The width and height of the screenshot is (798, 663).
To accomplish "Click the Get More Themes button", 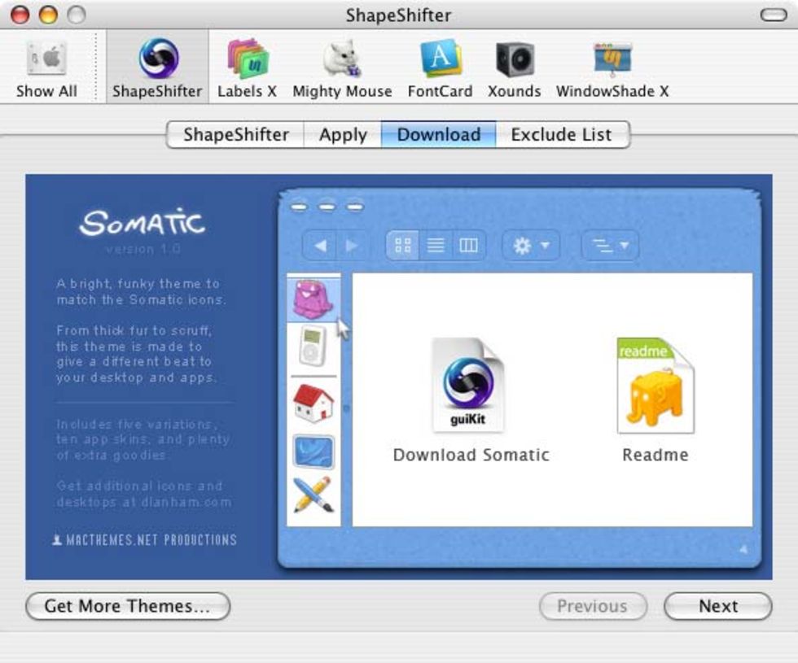I will pos(128,606).
